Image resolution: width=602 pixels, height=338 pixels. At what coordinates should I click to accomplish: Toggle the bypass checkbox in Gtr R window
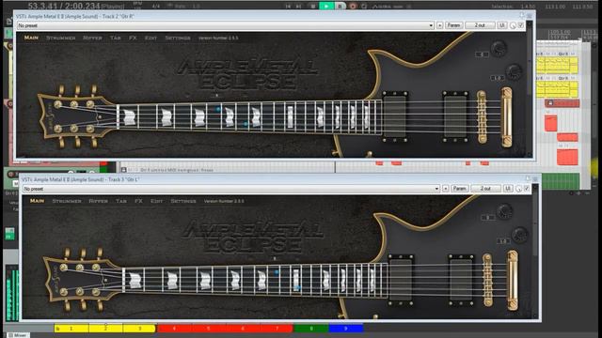(521, 25)
